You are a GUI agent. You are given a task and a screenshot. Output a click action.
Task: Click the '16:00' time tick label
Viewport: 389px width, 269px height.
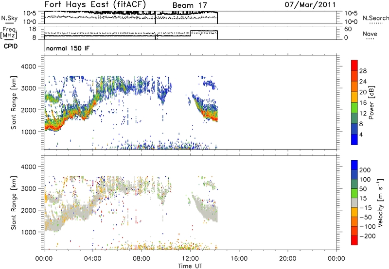click(239, 259)
